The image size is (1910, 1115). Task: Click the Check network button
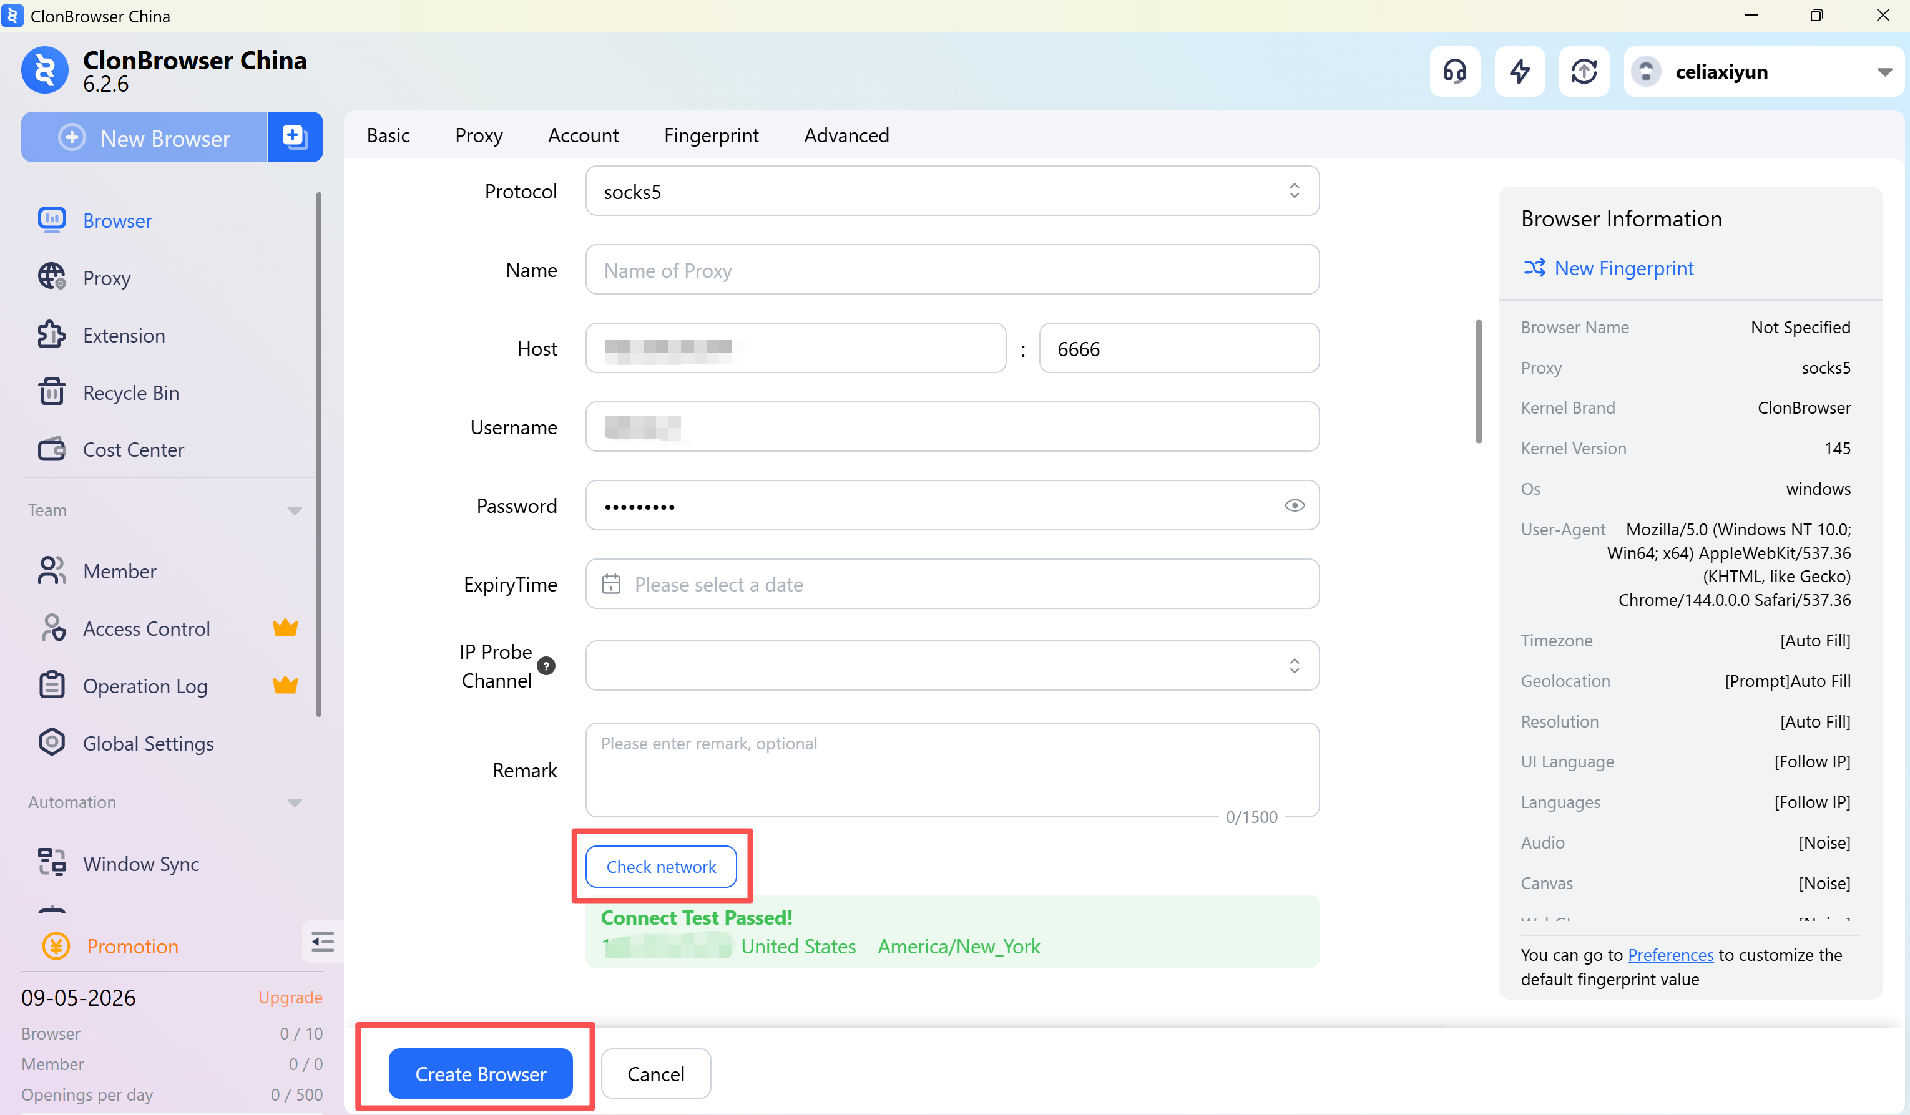click(660, 867)
